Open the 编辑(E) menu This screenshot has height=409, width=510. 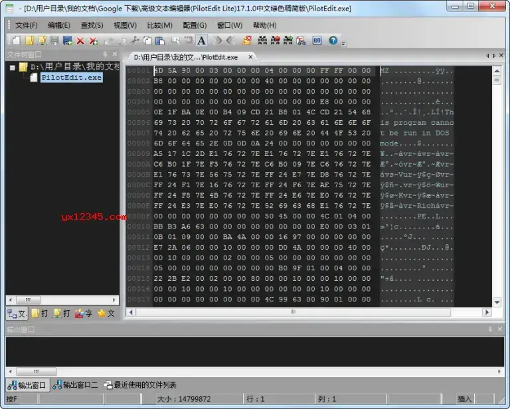point(59,25)
